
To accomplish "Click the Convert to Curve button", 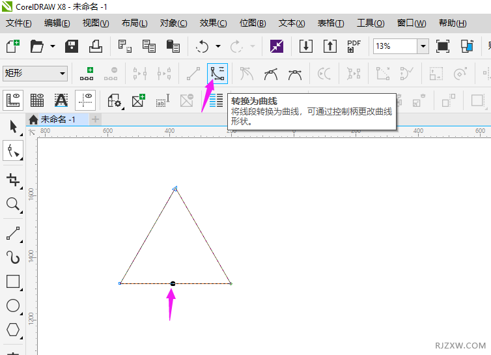I will click(x=217, y=74).
